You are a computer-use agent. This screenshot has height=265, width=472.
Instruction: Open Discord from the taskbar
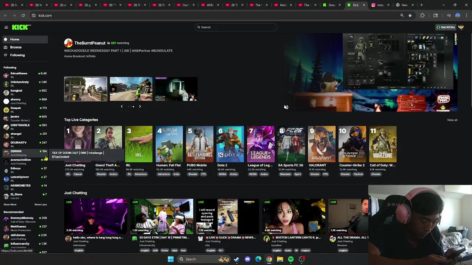(247, 259)
